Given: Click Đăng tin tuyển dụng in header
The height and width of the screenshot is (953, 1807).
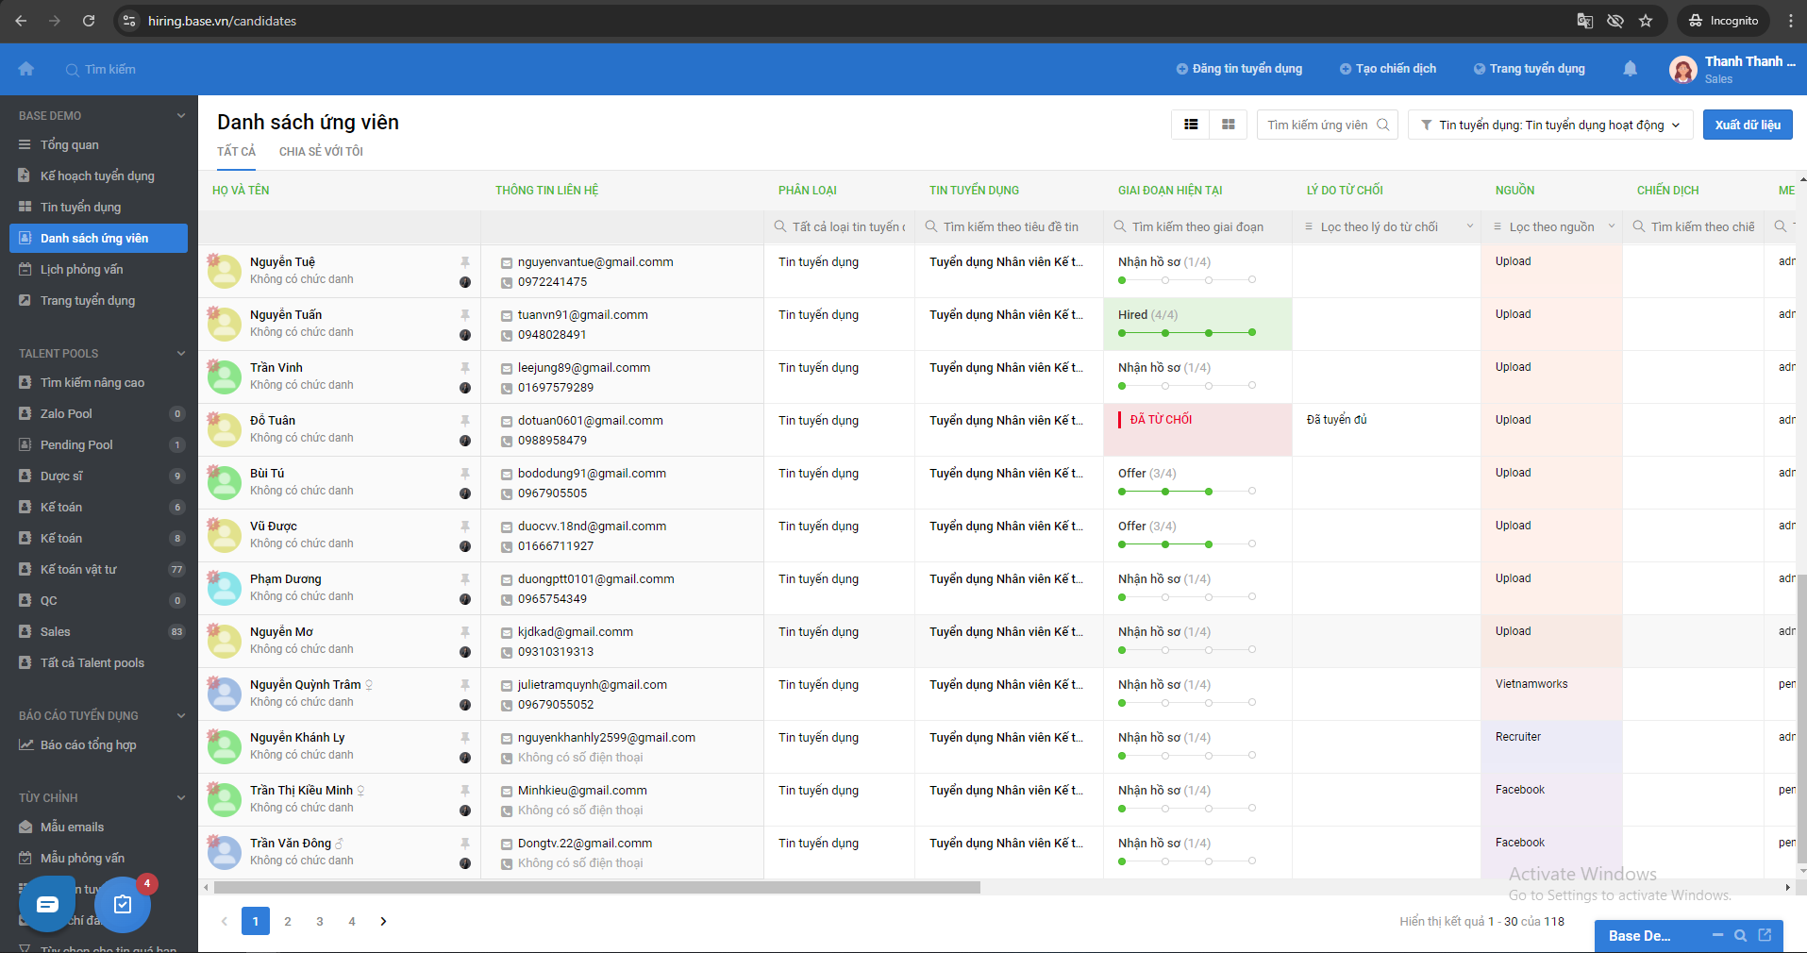Looking at the screenshot, I should pos(1239,69).
